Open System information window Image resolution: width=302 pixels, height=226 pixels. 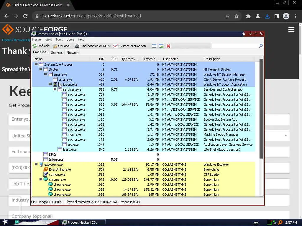click(129, 46)
